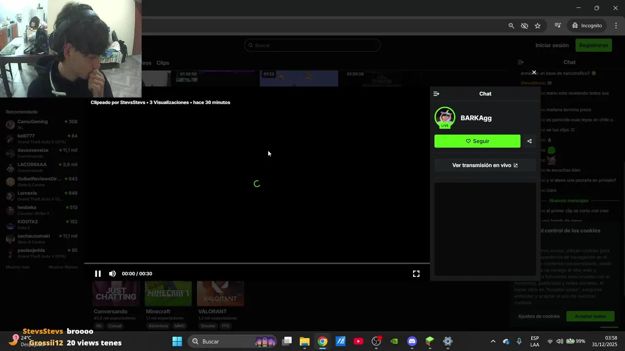The image size is (625, 351).
Task: Open the Just Chatting category card
Action: [116, 293]
